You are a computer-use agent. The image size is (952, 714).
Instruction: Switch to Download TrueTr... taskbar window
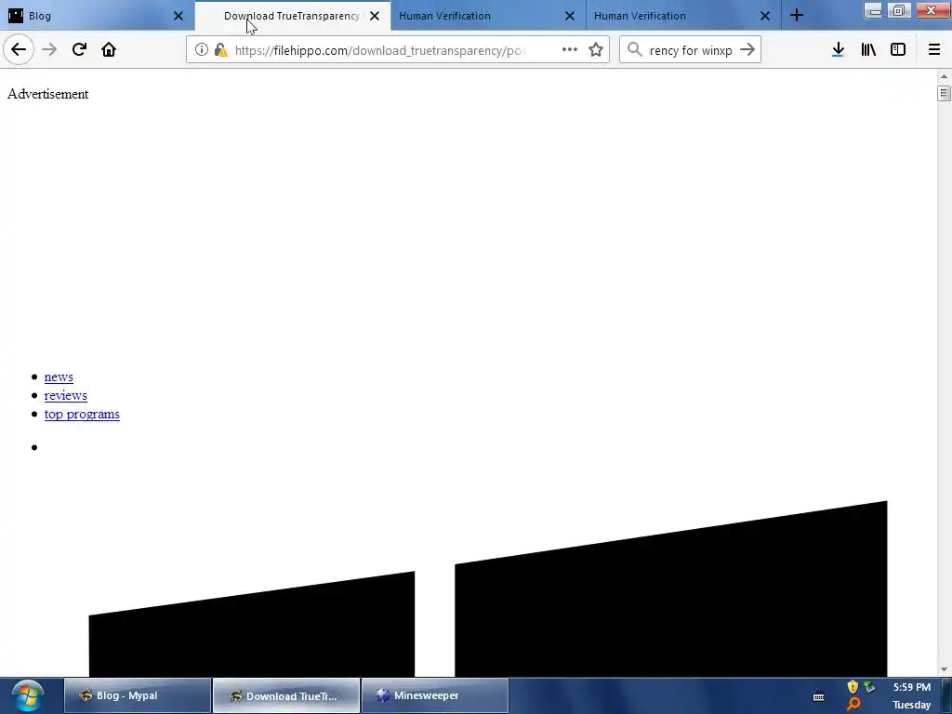click(286, 695)
